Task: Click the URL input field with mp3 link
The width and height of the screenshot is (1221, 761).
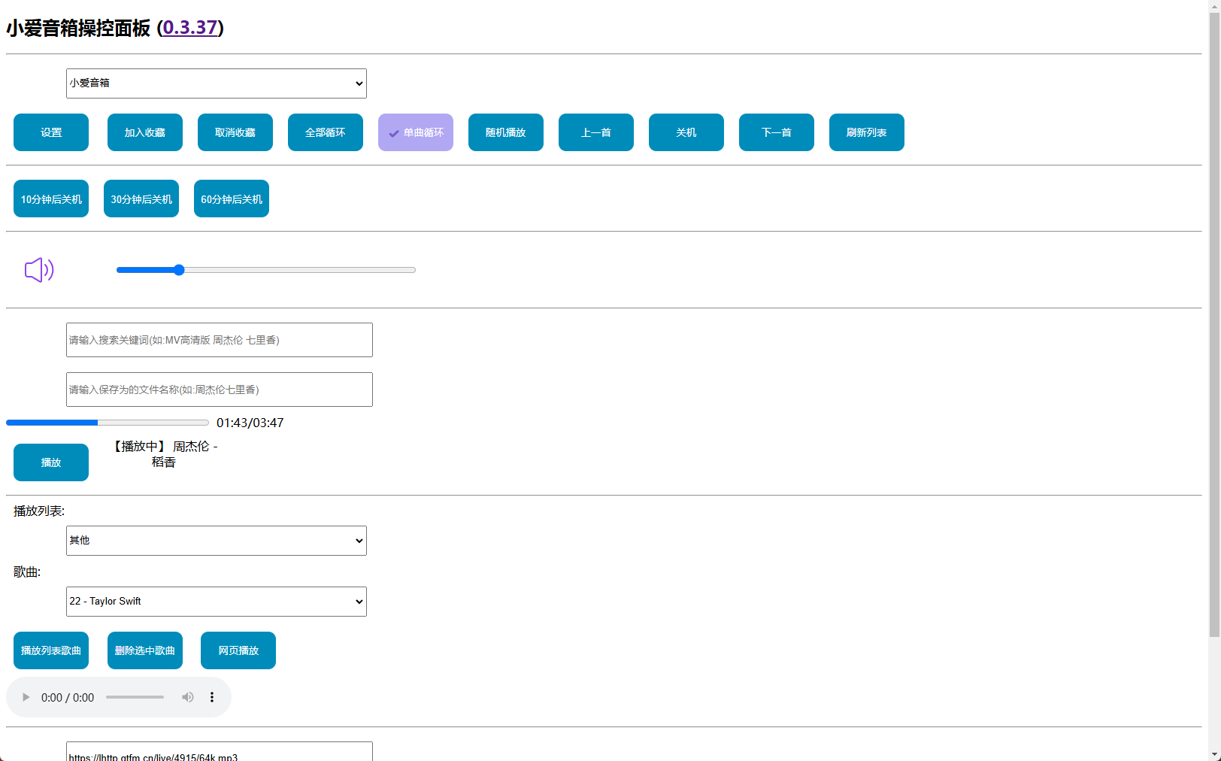Action: (x=220, y=752)
